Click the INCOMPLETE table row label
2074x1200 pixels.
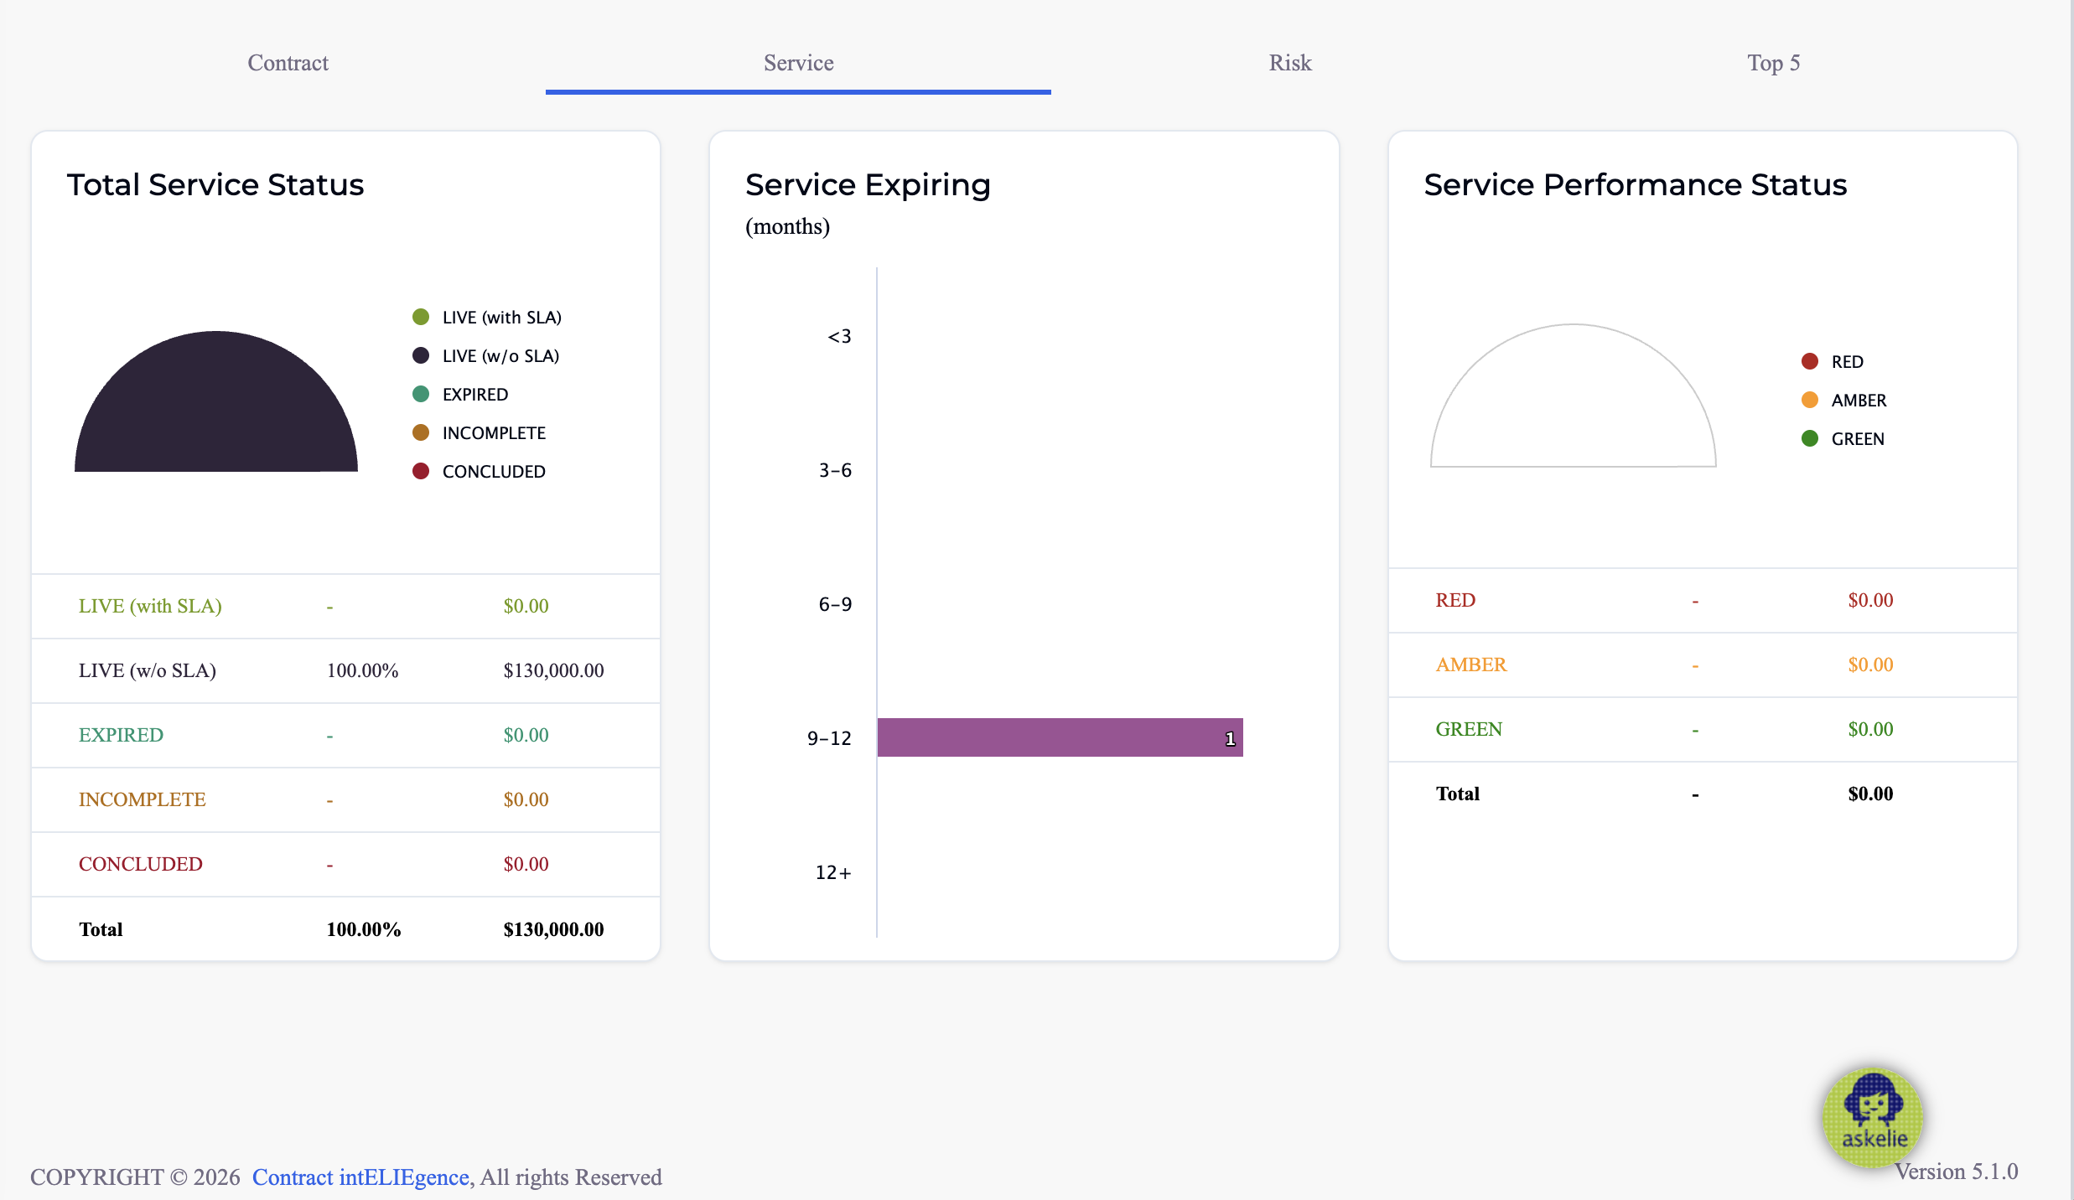[142, 799]
